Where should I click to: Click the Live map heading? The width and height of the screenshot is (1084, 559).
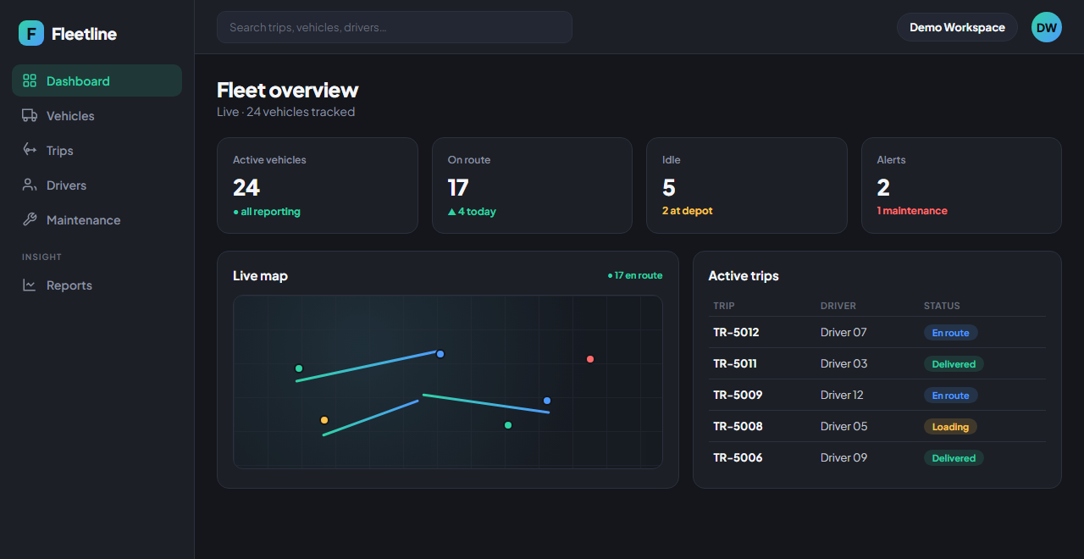click(x=260, y=275)
